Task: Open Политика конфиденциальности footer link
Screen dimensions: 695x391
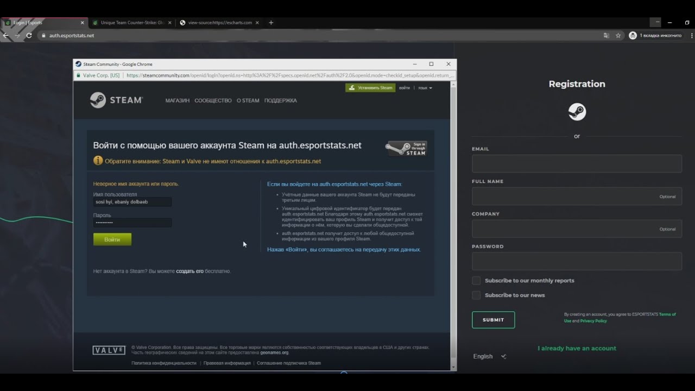Action: [x=164, y=363]
